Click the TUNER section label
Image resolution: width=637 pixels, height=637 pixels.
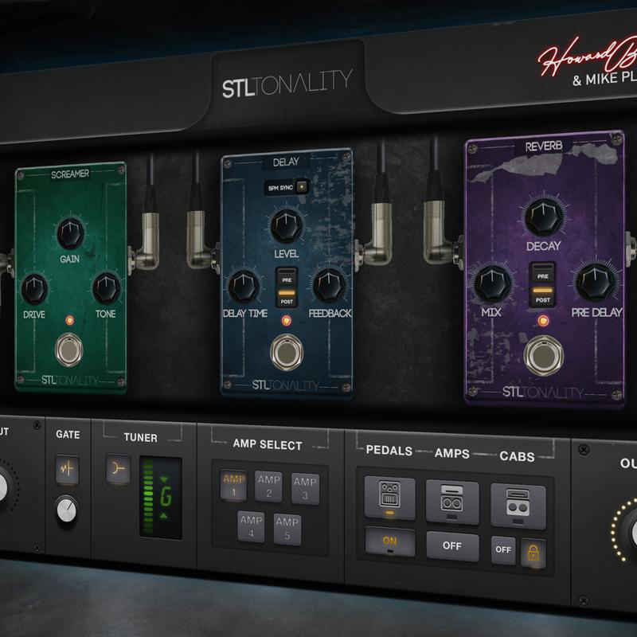click(141, 437)
